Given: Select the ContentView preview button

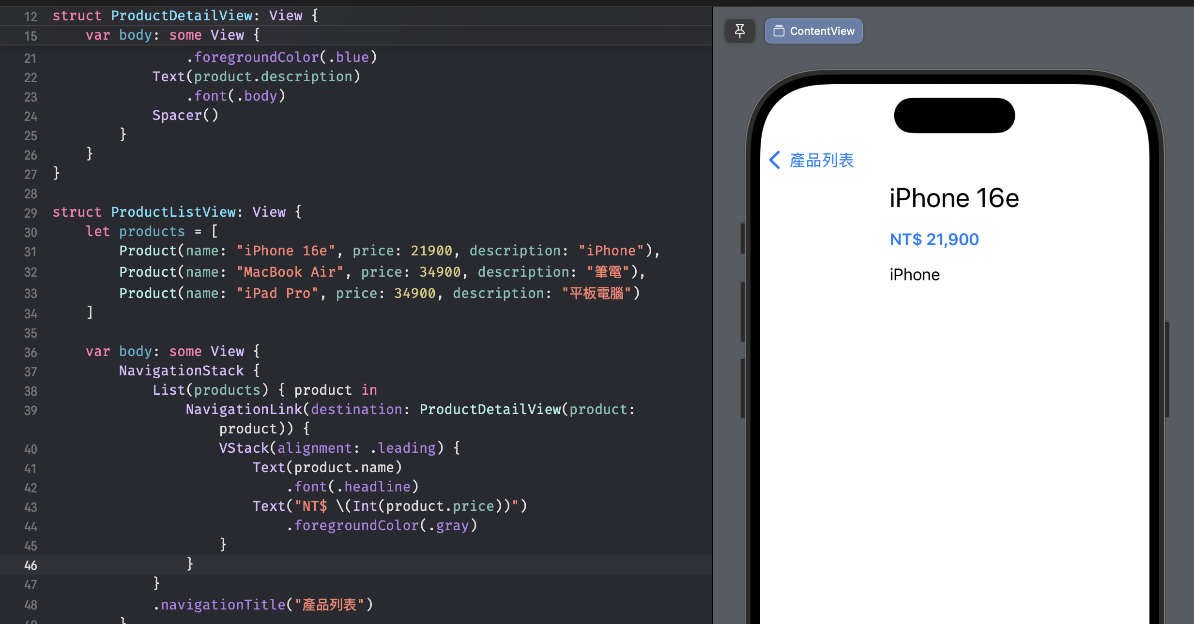Looking at the screenshot, I should 813,31.
